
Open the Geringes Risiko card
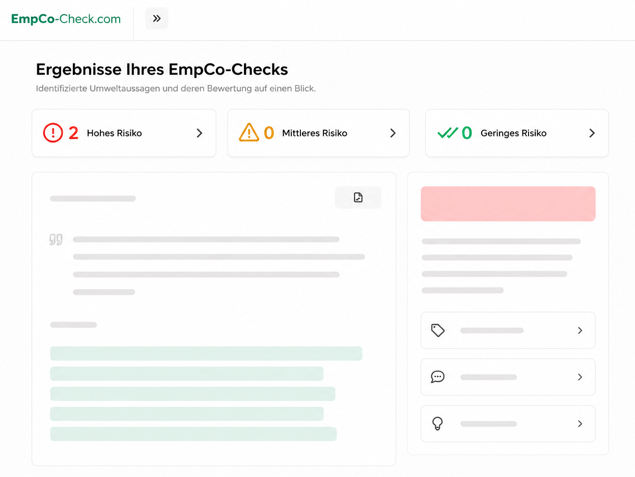517,133
